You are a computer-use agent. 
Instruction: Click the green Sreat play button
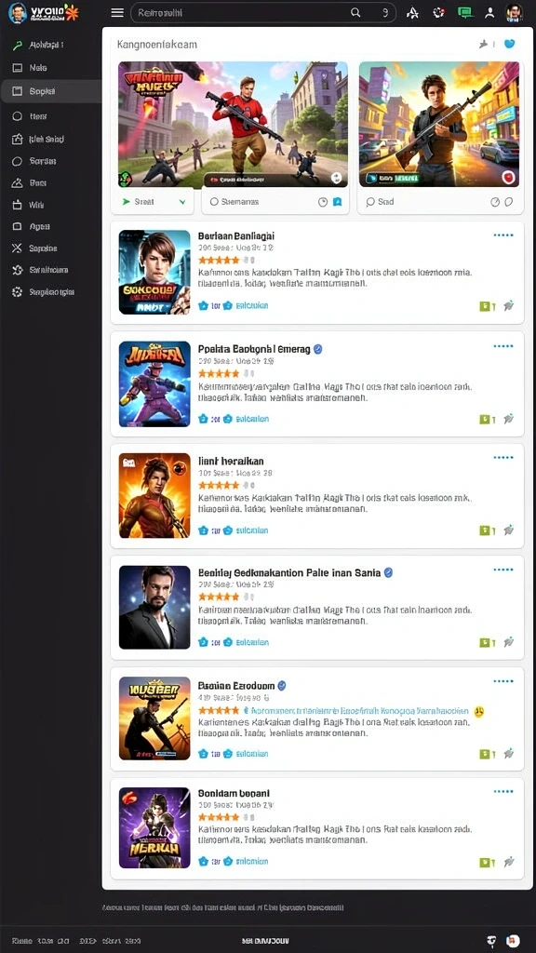point(126,202)
